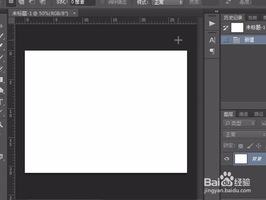The image size is (266, 200).
Task: Choose the Add to Selection mode icon
Action: point(21,2)
